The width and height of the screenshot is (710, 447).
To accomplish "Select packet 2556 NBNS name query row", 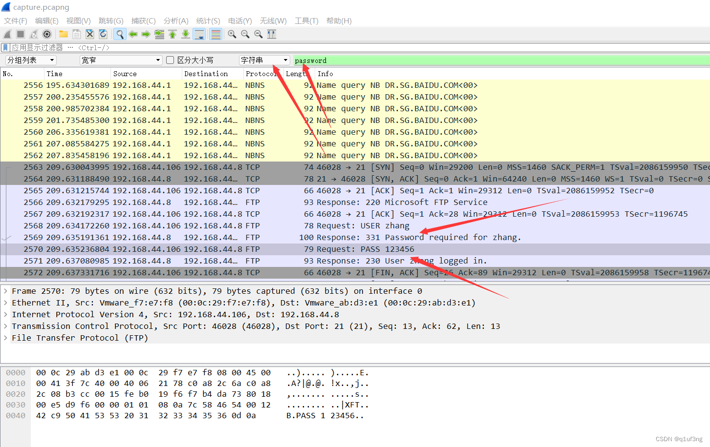I will pyautogui.click(x=355, y=85).
